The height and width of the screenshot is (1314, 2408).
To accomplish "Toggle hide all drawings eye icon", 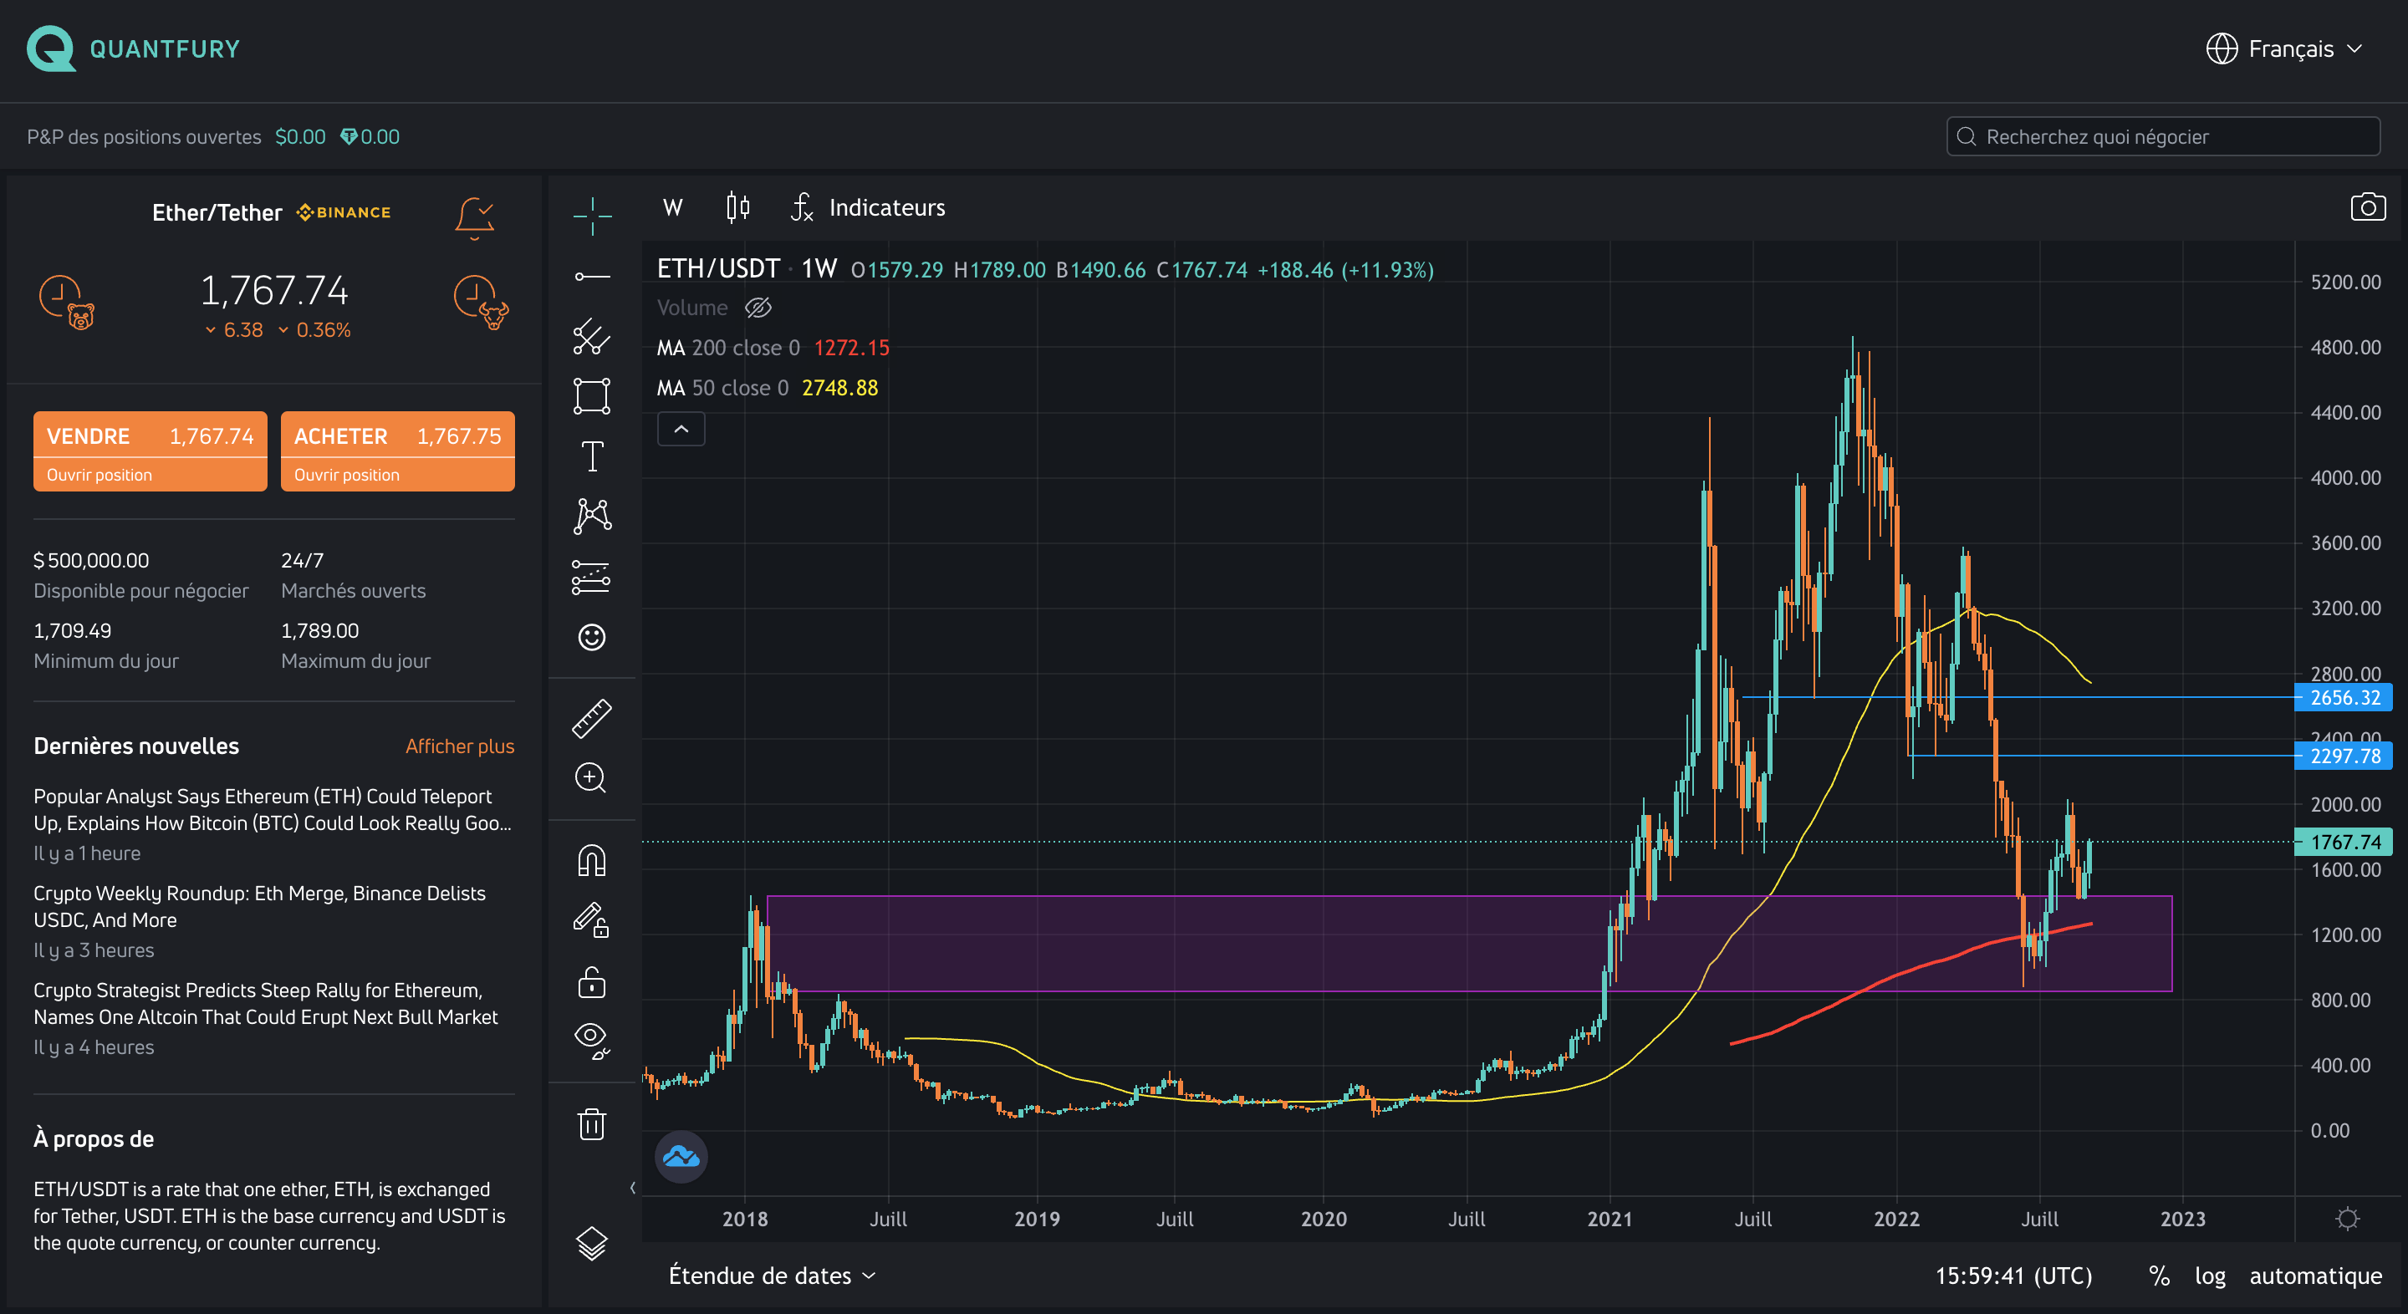I will pyautogui.click(x=592, y=1040).
